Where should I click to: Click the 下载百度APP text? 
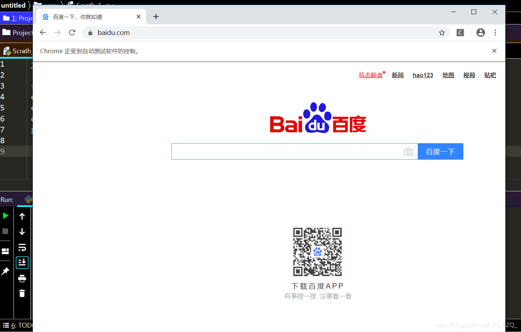click(x=317, y=286)
